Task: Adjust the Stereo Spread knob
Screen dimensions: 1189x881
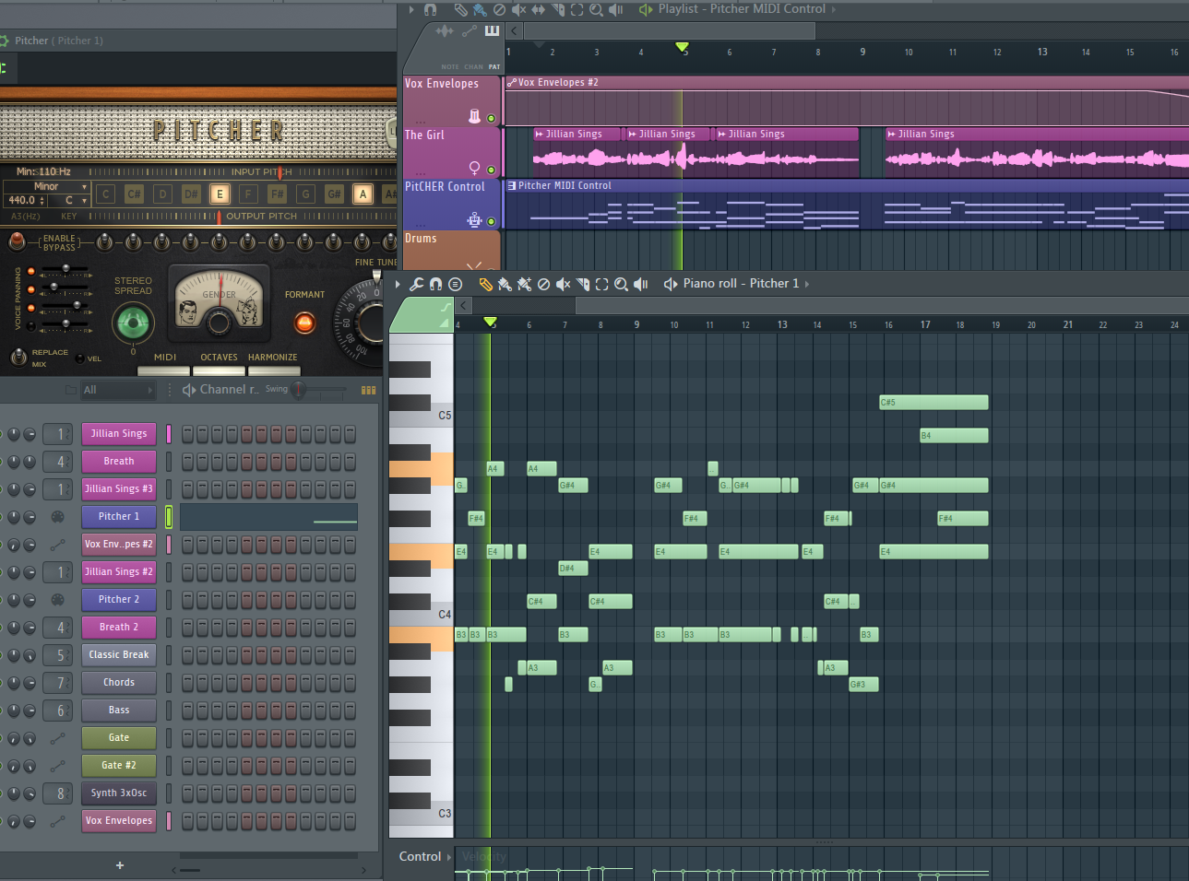Action: point(133,323)
